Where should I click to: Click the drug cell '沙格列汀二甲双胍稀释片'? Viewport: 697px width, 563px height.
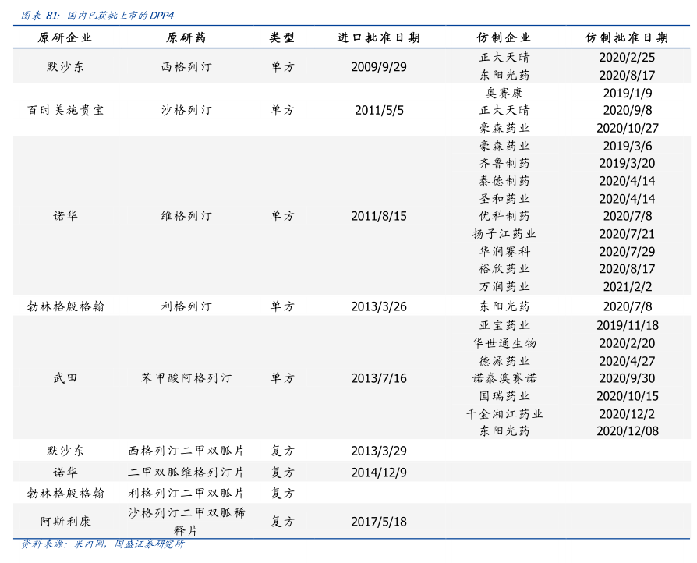click(x=186, y=522)
